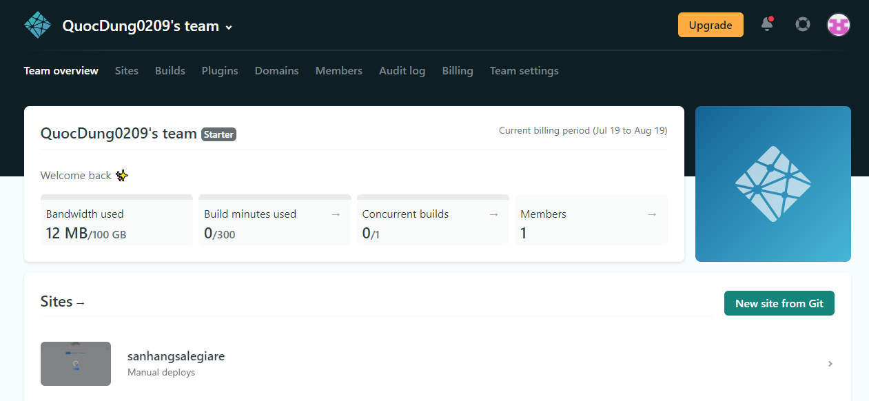Viewport: 869px width, 401px height.
Task: Go to the Domains tab
Action: 276,70
